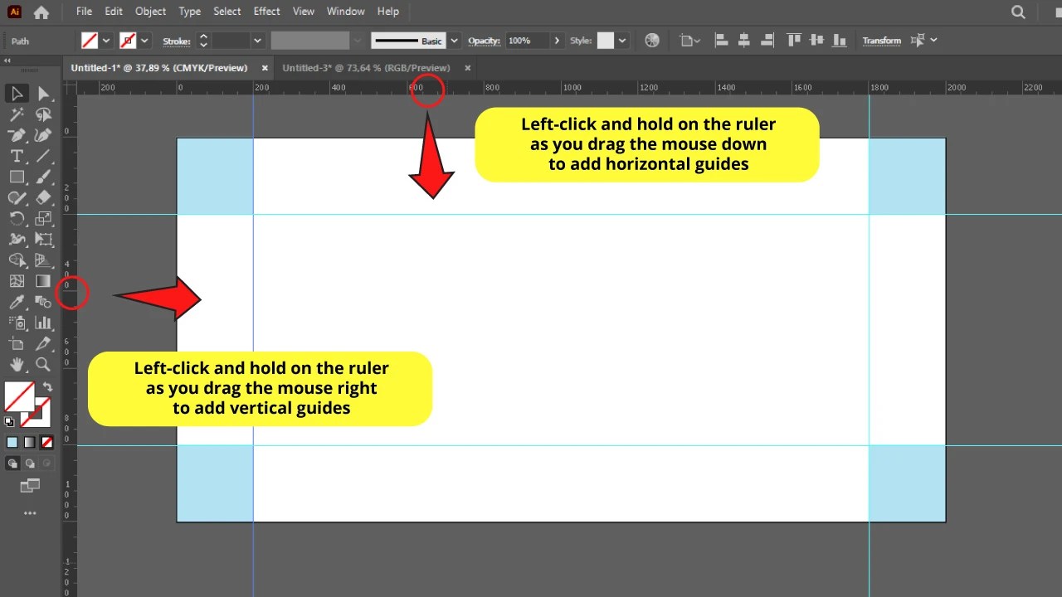Screen dimensions: 1062x597
Task: Open the stroke weight dropdown
Action: click(256, 40)
